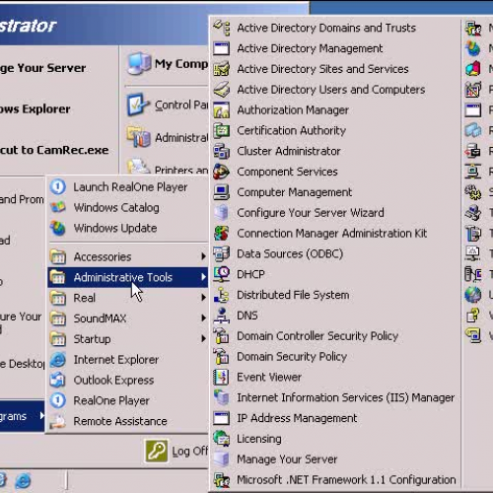The height and width of the screenshot is (493, 493).
Task: Click the Certification Authority icon
Action: pyautogui.click(x=222, y=130)
